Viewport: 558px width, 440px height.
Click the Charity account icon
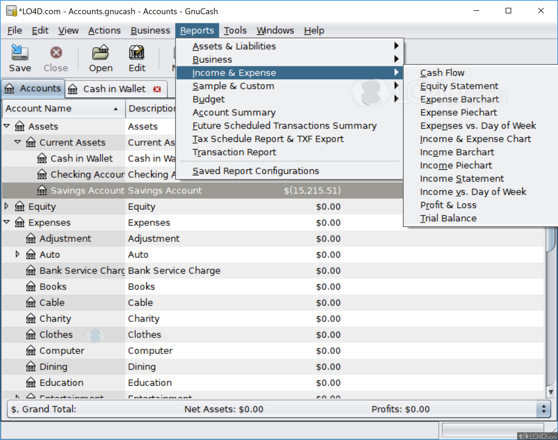pos(31,318)
